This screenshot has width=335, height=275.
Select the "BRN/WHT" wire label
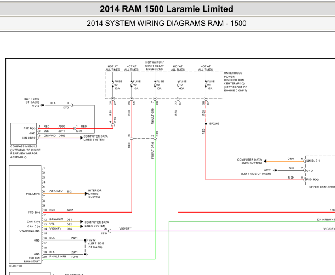56,219
